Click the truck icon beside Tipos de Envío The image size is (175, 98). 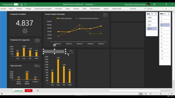[x=37, y=66]
